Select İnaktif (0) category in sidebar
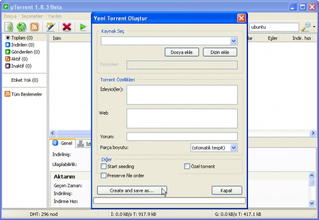The image size is (319, 220). click(x=19, y=66)
